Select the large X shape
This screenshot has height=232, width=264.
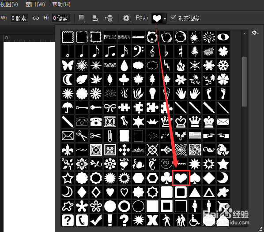(x=152, y=220)
